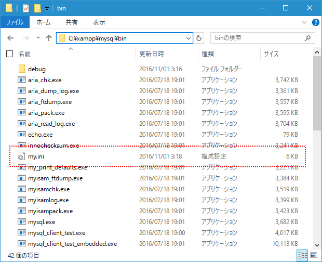Select the aria_chk.exe file icon
Image resolution: width=322 pixels, height=262 pixels.
pos(22,80)
